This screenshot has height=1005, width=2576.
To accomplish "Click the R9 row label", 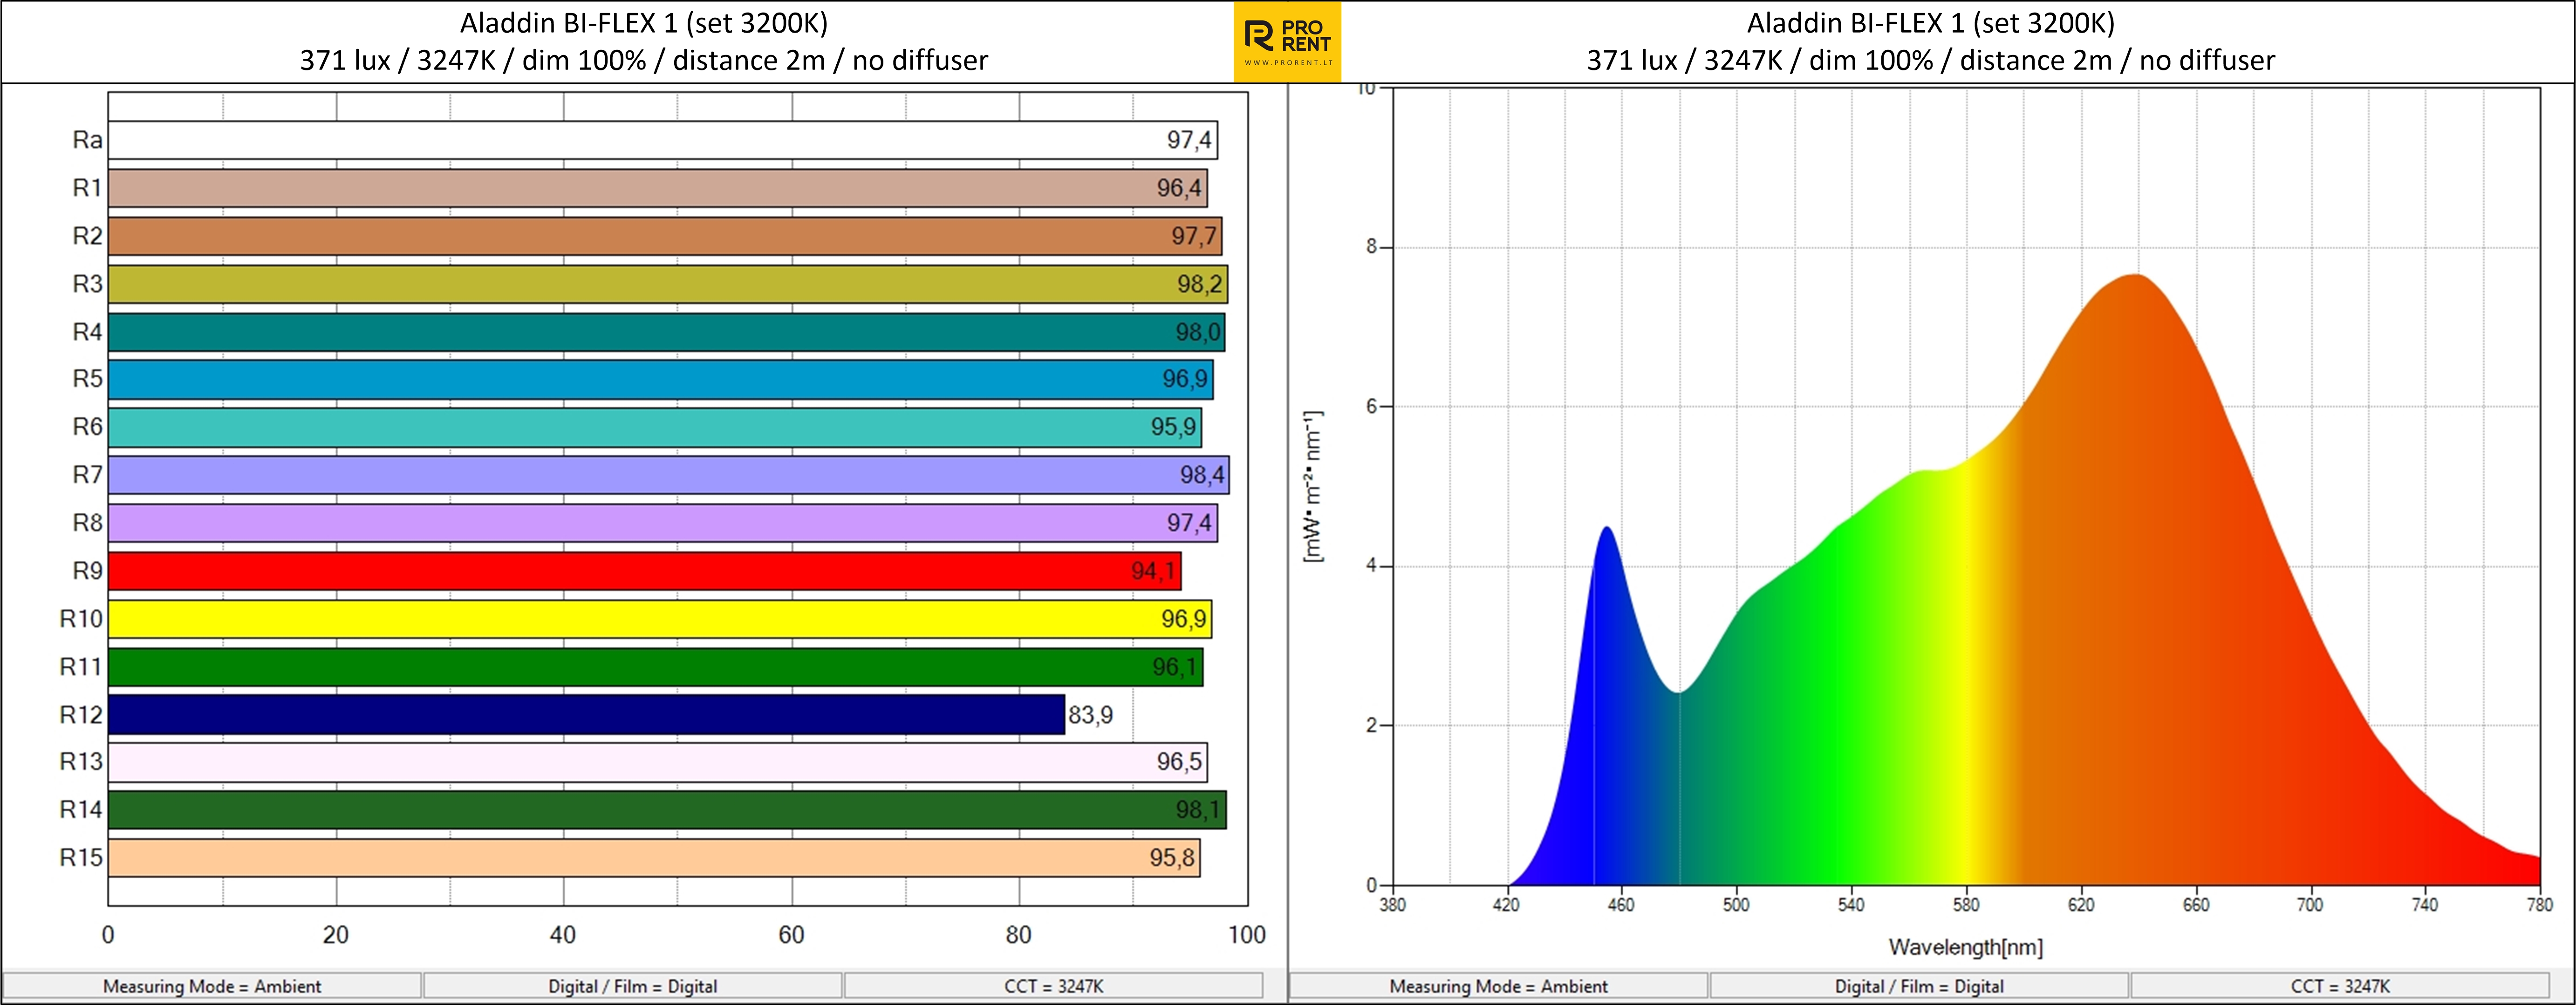I will pyautogui.click(x=87, y=571).
